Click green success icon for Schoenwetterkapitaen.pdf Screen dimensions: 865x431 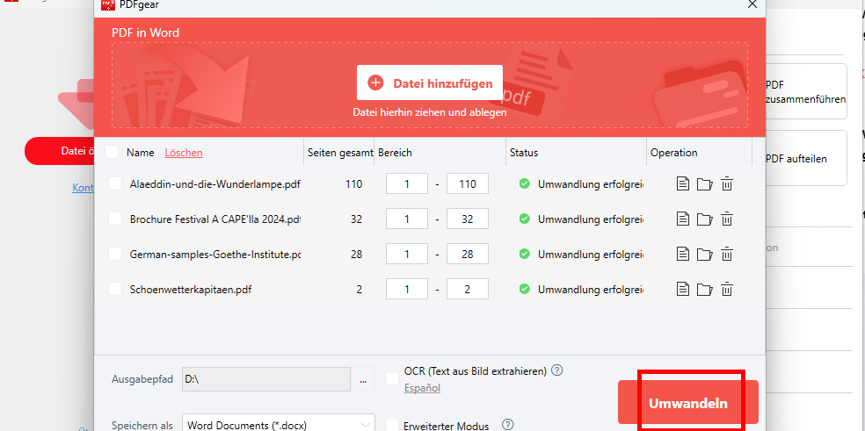525,289
